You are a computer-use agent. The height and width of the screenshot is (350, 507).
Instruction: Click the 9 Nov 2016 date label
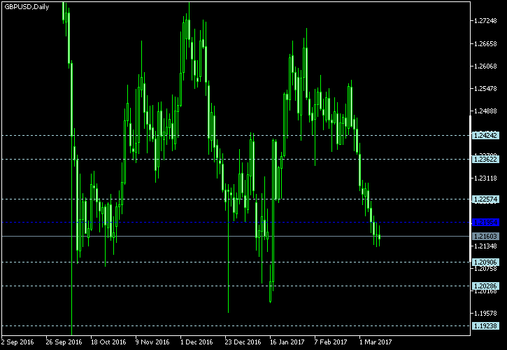[152, 342]
